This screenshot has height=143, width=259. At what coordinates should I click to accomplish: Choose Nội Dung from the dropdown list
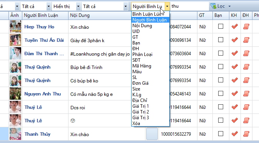click(x=150, y=26)
